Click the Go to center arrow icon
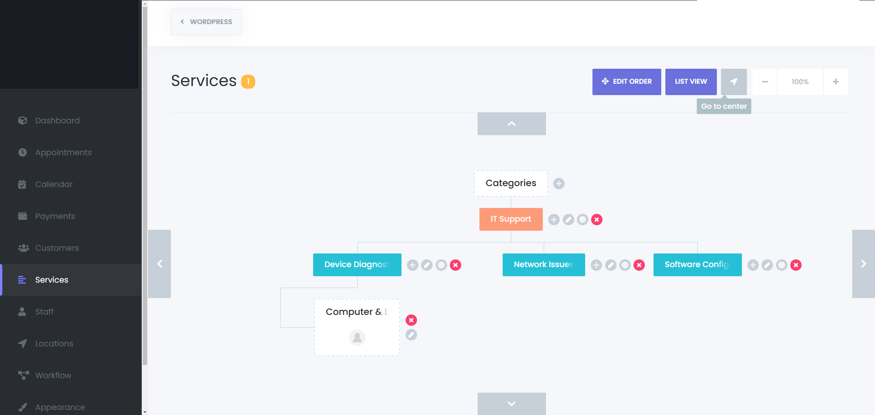The width and height of the screenshot is (875, 415). (x=734, y=82)
